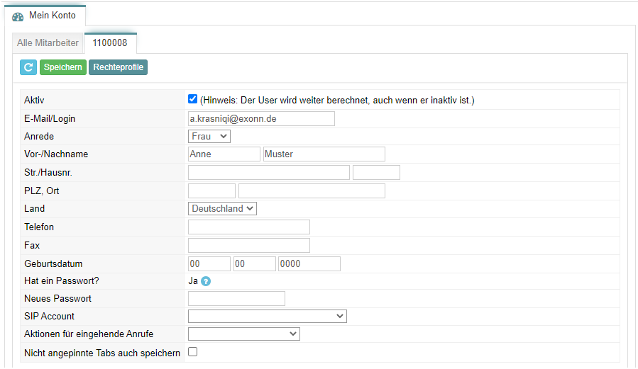
Task: Click the E-Mail/Login input field
Action: tap(261, 118)
